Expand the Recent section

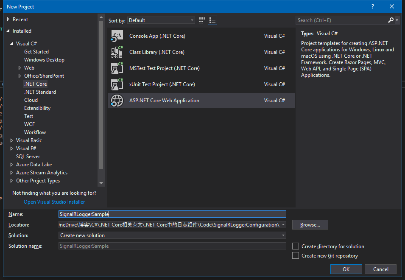(x=8, y=20)
